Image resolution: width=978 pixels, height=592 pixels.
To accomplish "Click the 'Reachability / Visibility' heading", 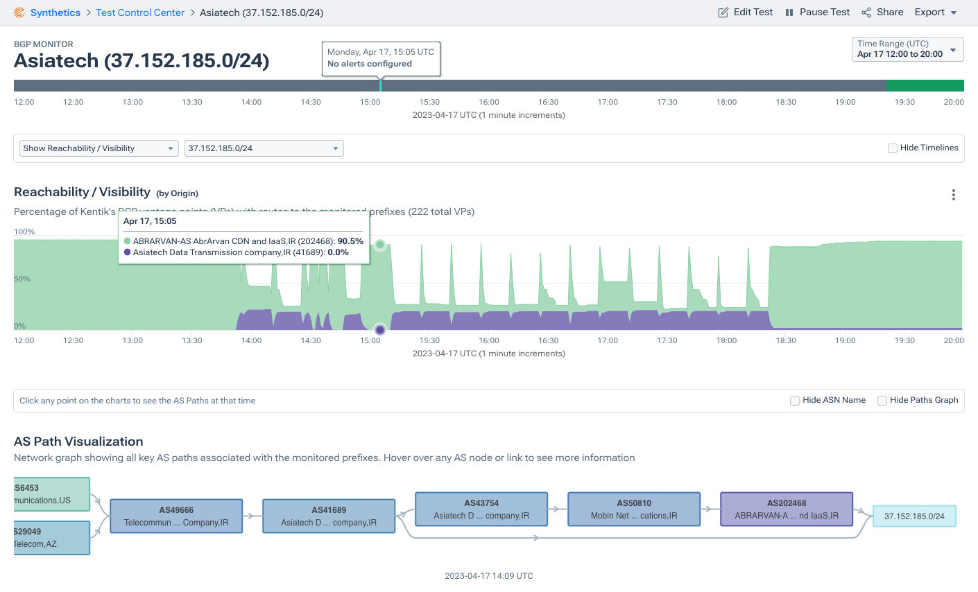I will (82, 192).
